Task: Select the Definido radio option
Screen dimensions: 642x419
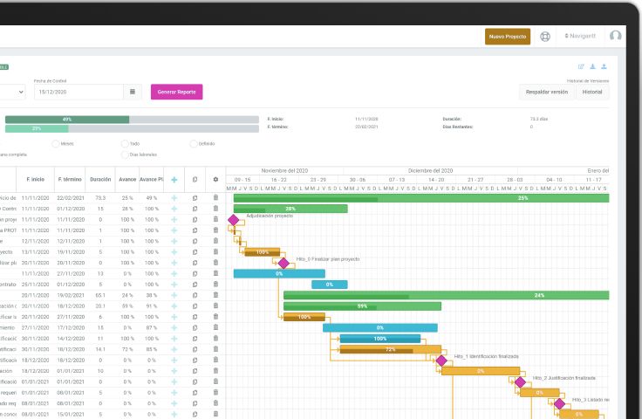Action: click(x=193, y=143)
